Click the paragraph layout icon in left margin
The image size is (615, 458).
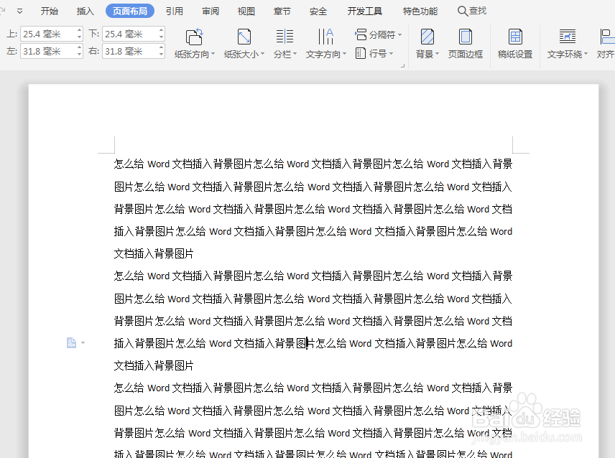(x=71, y=343)
